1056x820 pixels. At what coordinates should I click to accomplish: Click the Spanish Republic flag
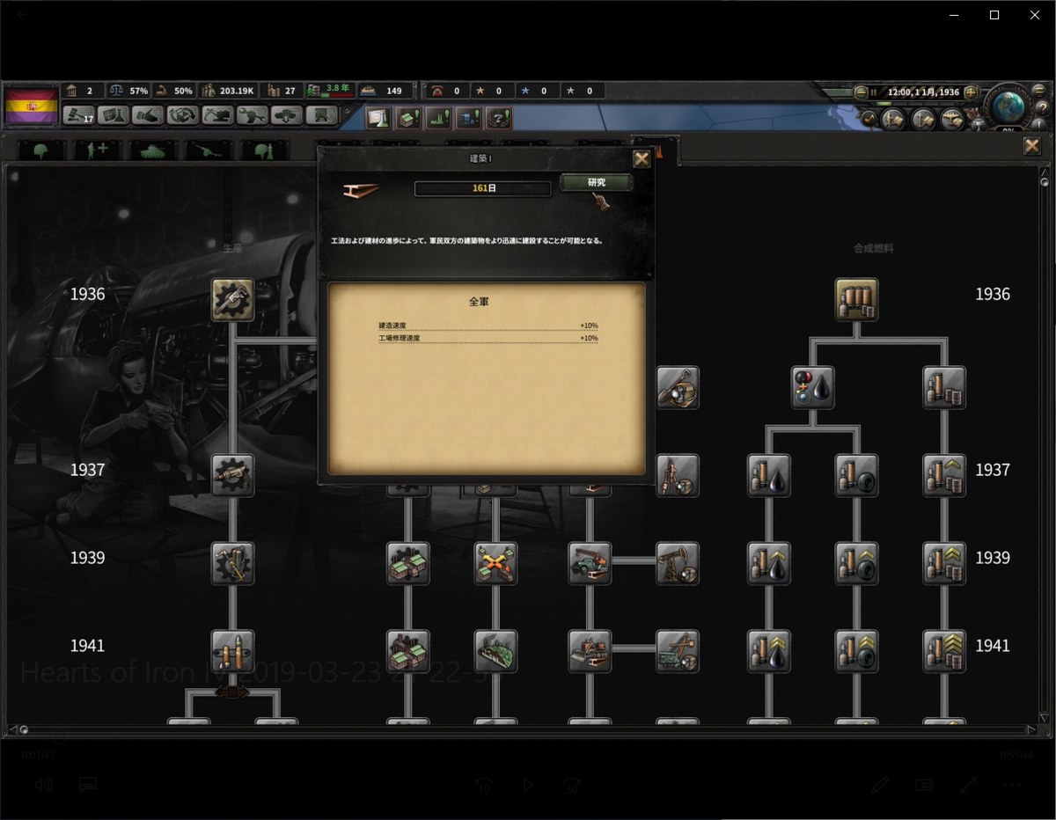tap(32, 106)
